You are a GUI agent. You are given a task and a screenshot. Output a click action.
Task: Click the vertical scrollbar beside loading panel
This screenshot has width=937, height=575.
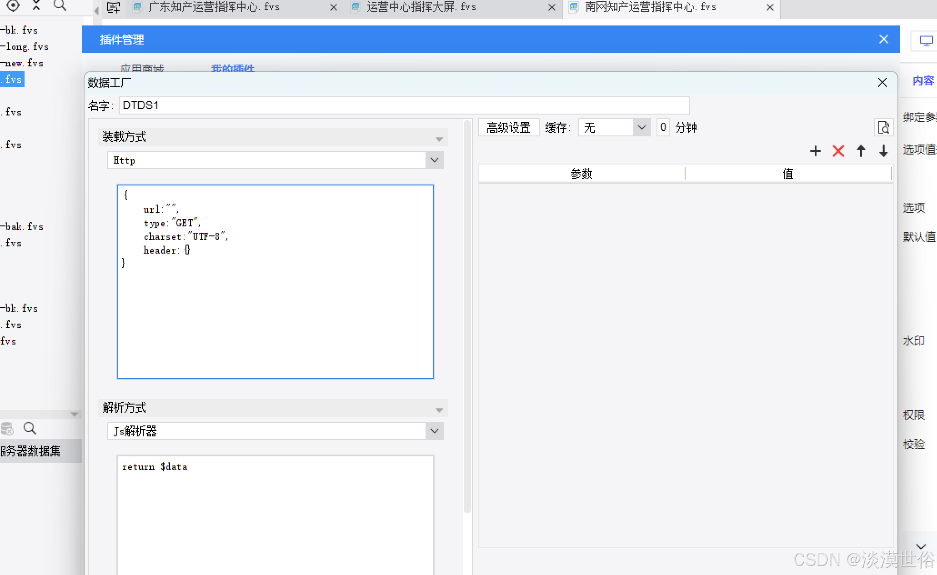pos(467,318)
